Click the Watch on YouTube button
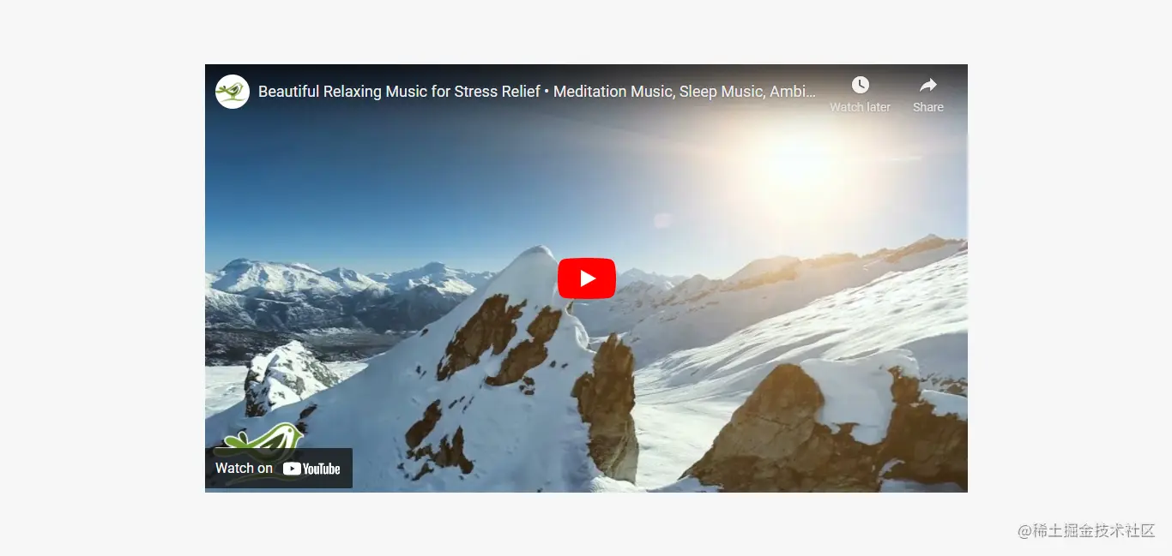 [279, 469]
